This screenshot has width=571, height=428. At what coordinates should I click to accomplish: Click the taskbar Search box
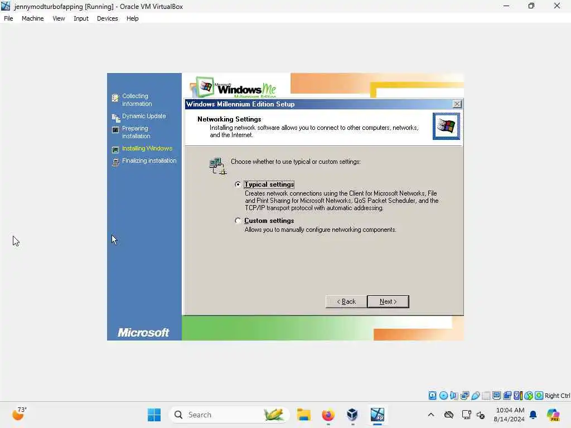pyautogui.click(x=229, y=415)
